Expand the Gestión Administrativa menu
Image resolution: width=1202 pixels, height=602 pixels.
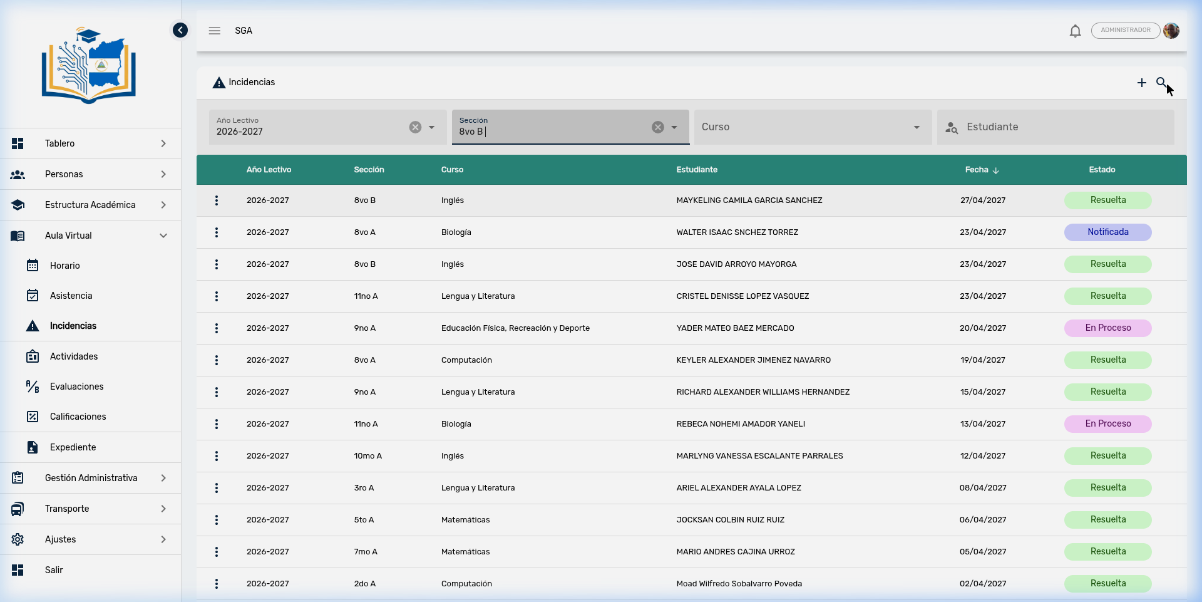pyautogui.click(x=90, y=478)
